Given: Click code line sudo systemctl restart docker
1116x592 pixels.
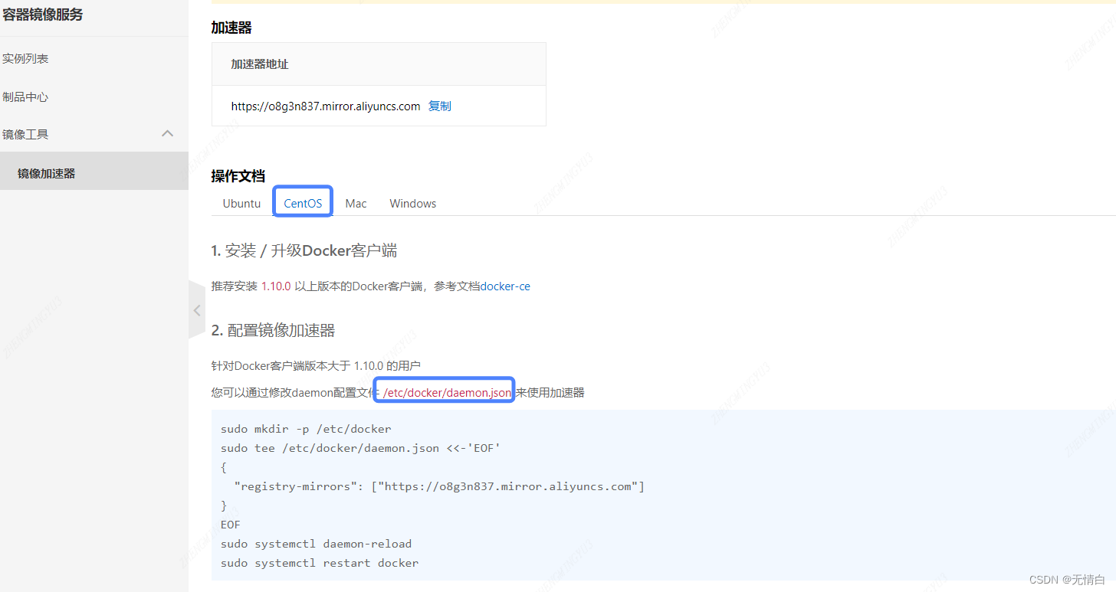Looking at the screenshot, I should (320, 563).
